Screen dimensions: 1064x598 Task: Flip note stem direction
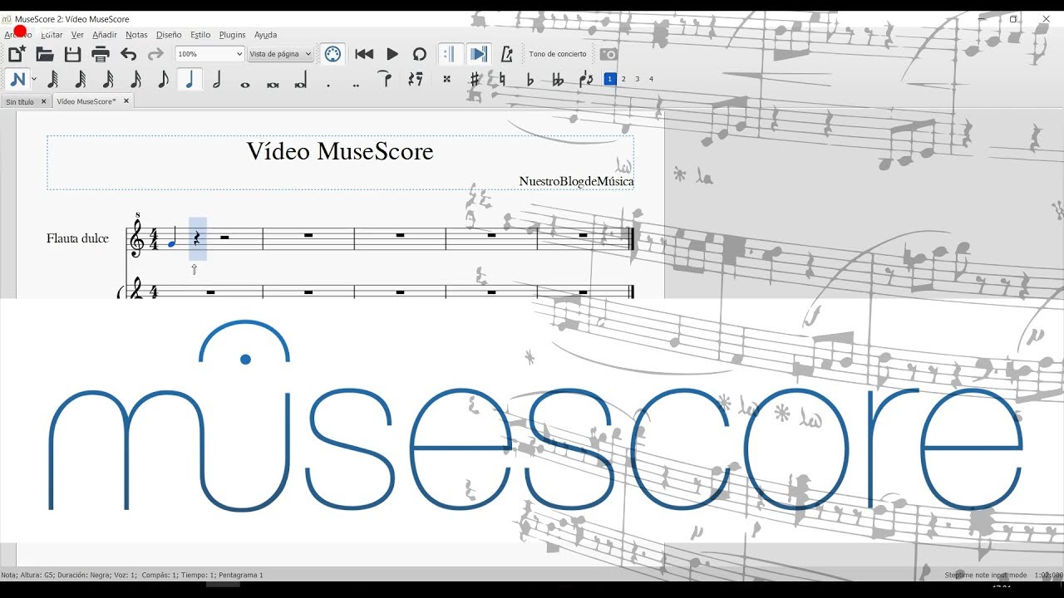coord(586,79)
